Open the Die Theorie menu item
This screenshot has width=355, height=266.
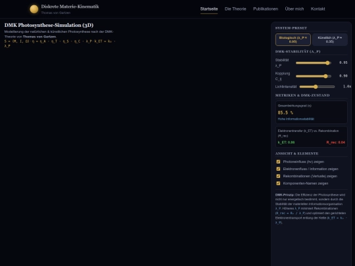(x=235, y=9)
